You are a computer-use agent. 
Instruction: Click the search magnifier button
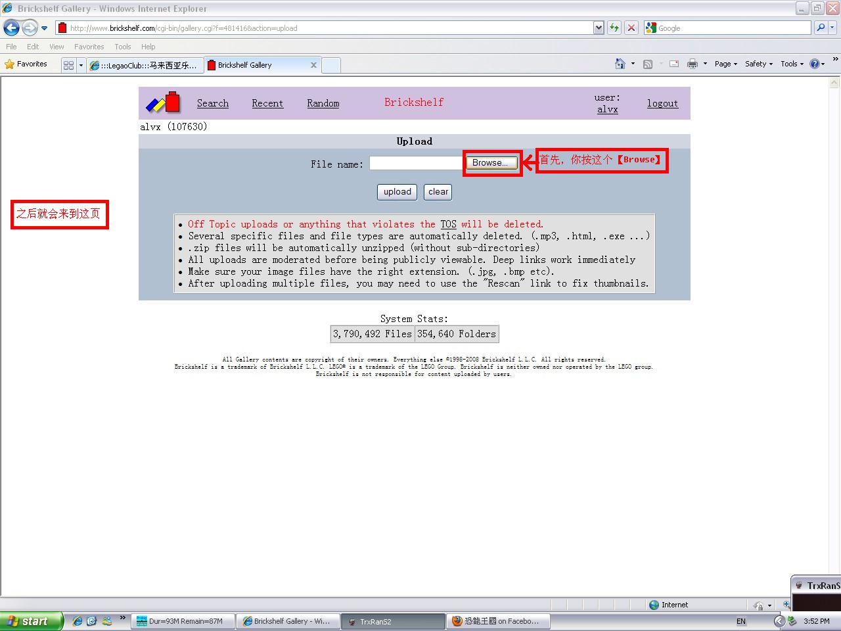(820, 28)
